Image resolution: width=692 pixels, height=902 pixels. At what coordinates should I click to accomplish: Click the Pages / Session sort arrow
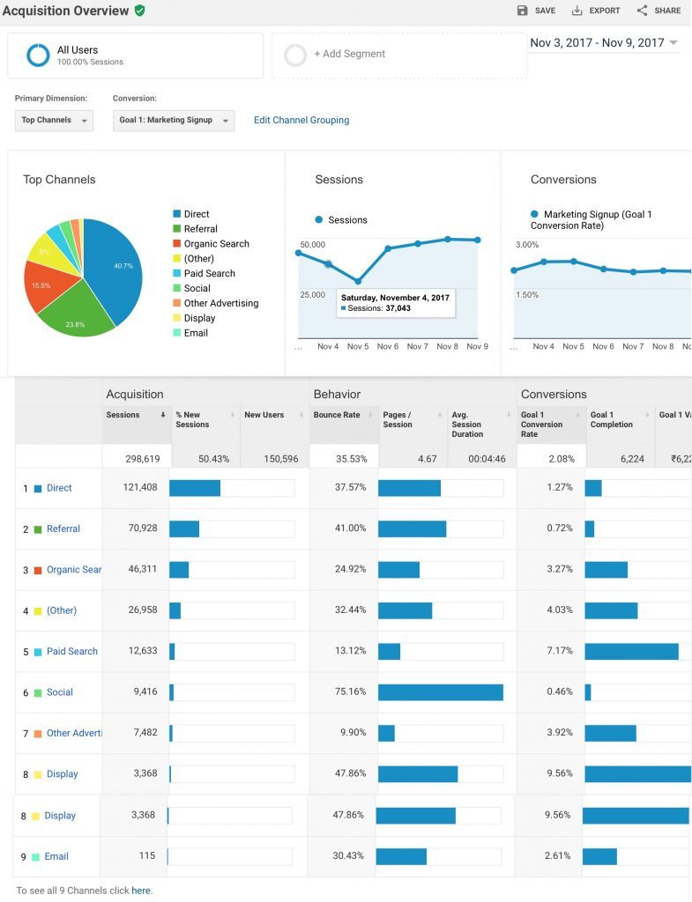(439, 415)
